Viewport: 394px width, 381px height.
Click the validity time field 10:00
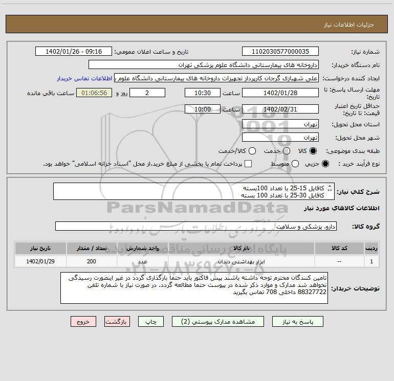coord(203,109)
